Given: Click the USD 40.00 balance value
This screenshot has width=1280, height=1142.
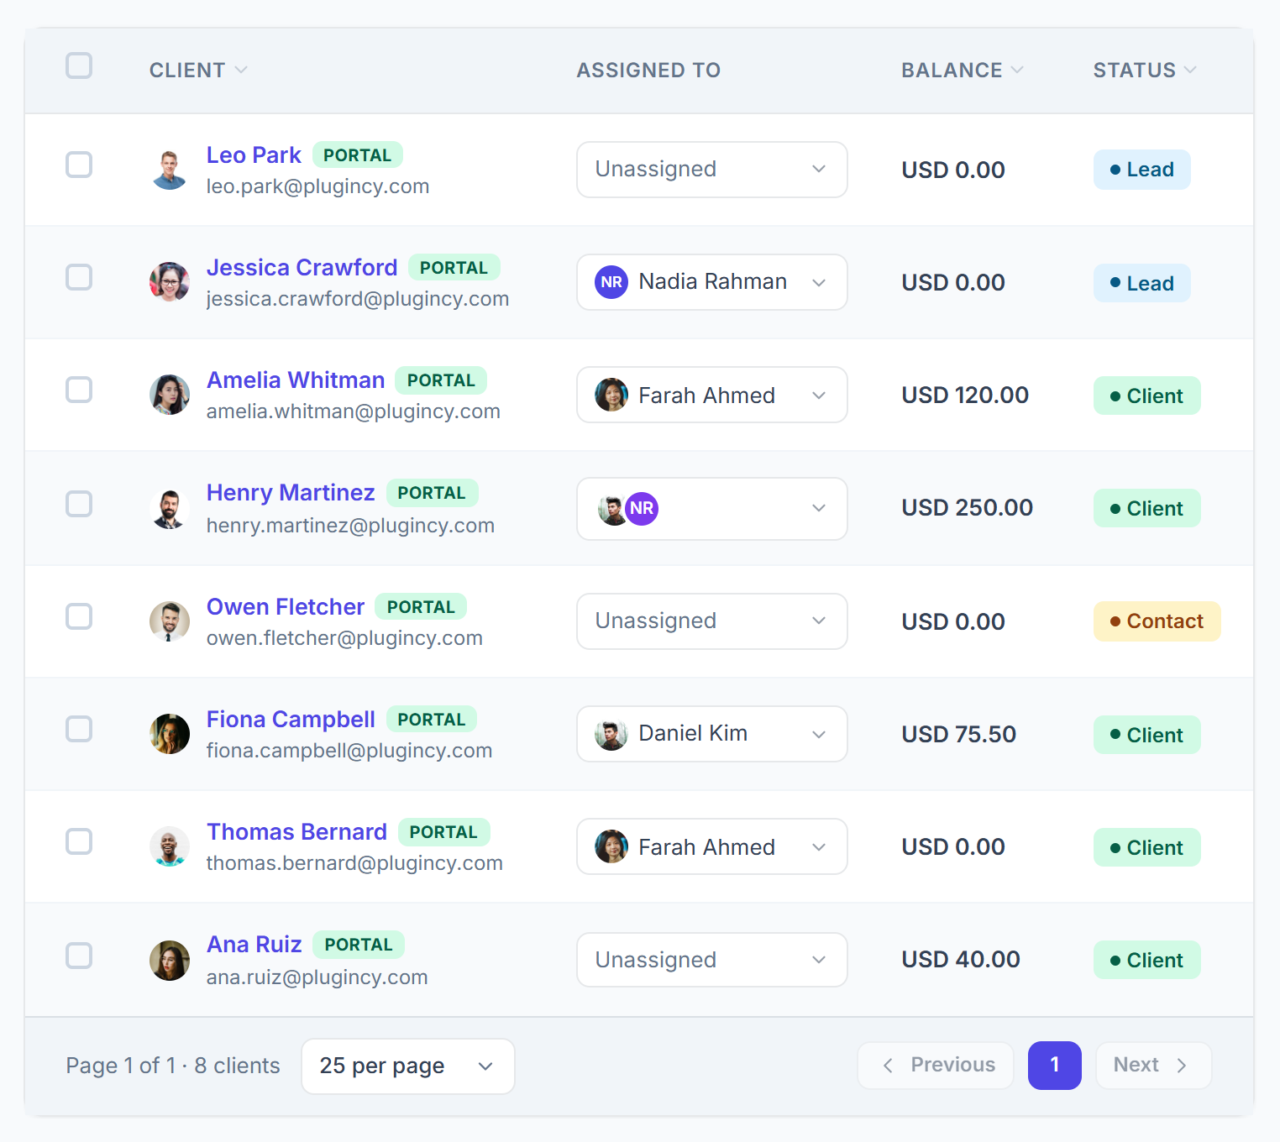Looking at the screenshot, I should [x=961, y=960].
